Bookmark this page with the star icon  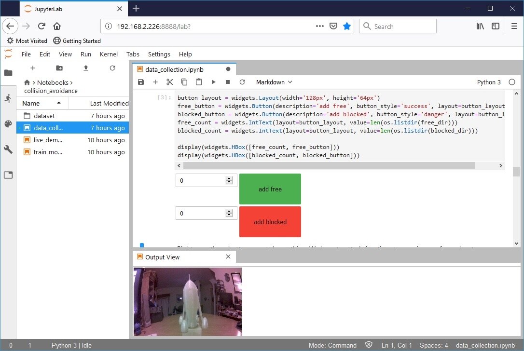tap(346, 27)
